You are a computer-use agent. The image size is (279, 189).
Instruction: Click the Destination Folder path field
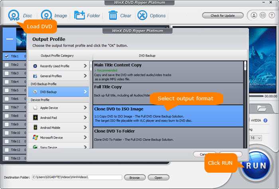click(77, 177)
